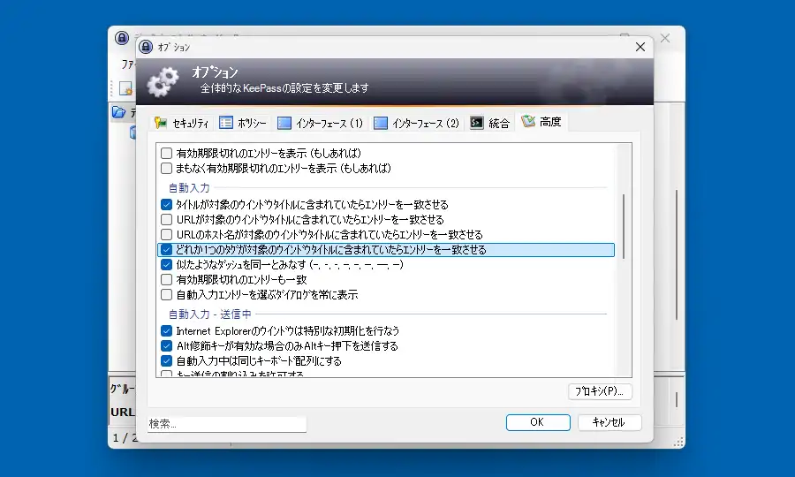795x477 pixels.
Task: Click the list icon on the ポリシー tab
Action: pyautogui.click(x=226, y=123)
